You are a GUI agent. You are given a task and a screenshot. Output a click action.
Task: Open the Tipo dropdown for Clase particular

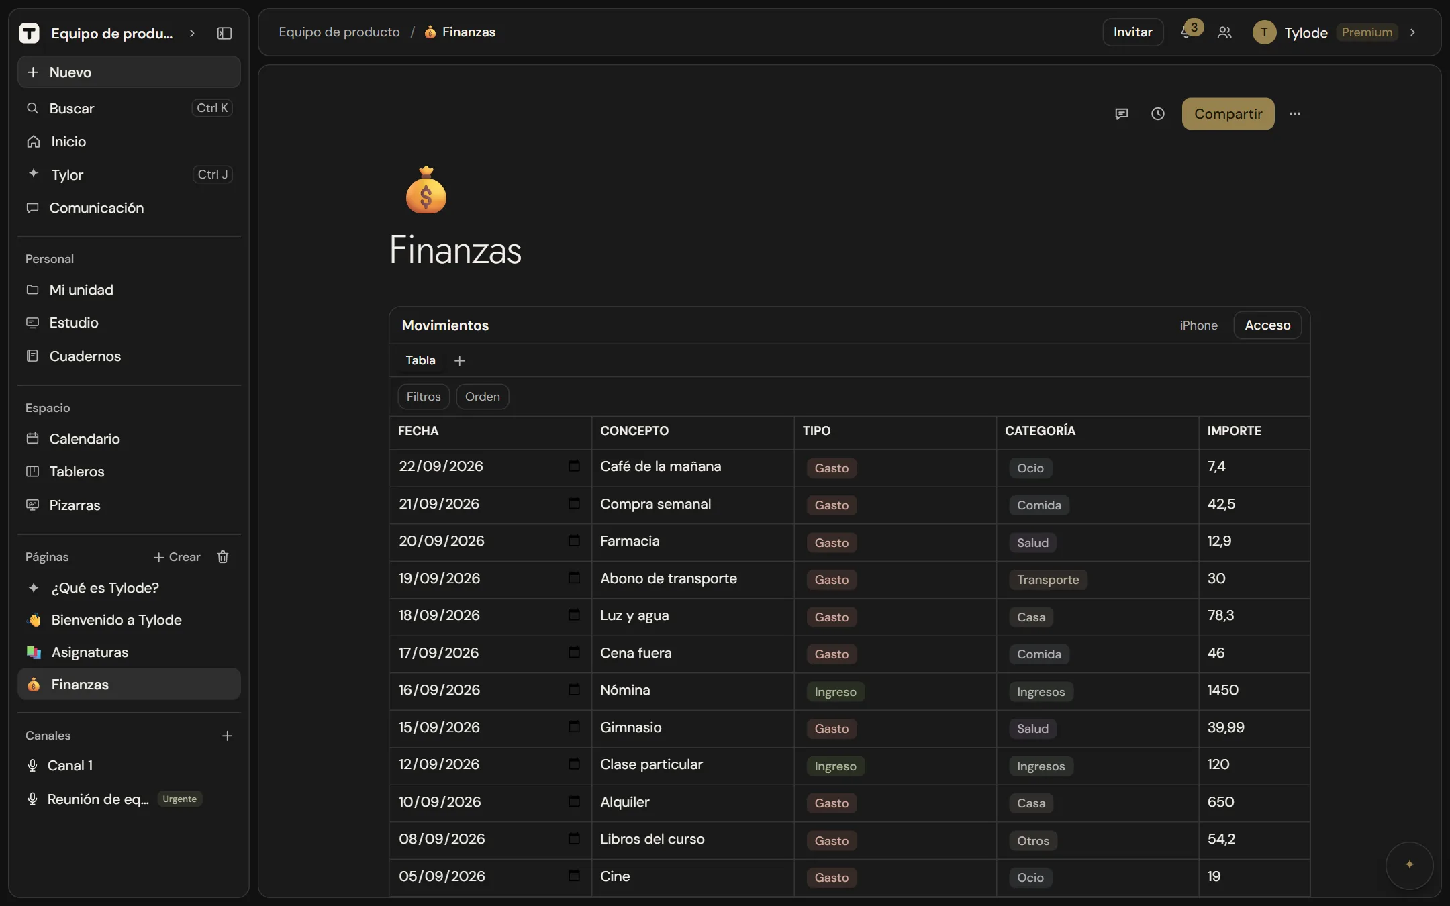pos(835,766)
